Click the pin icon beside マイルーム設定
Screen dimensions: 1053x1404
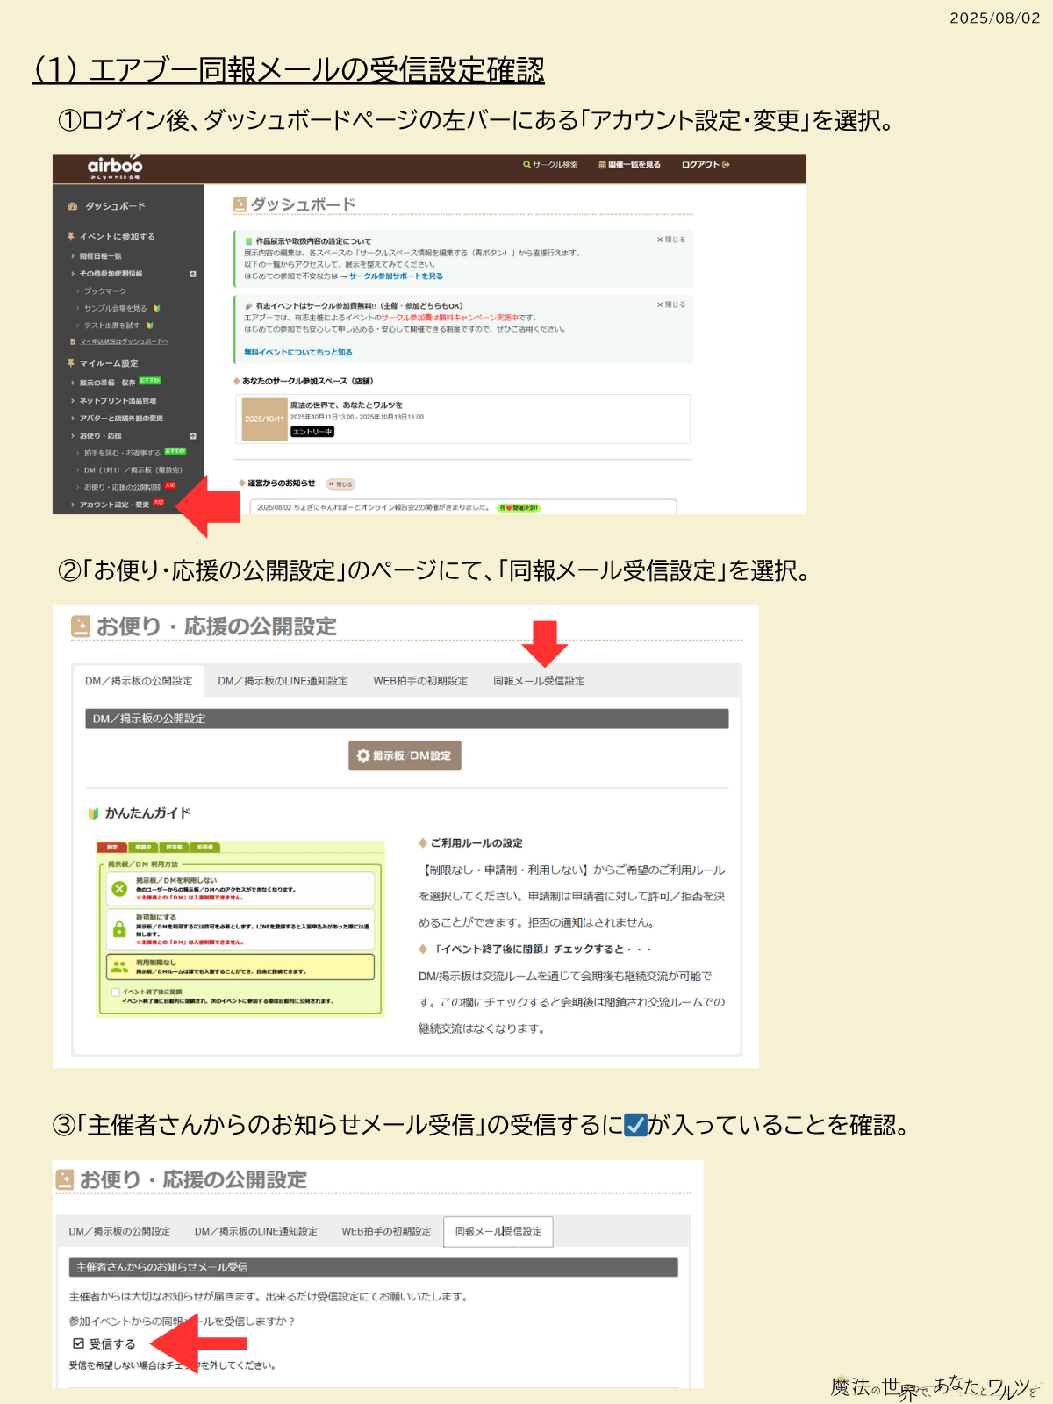tap(71, 363)
